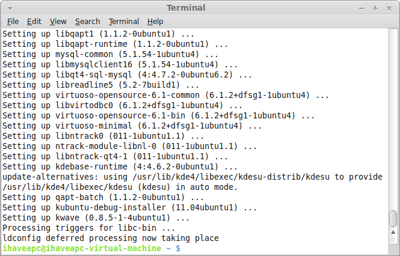
Task: Open the Help menu
Action: pos(155,22)
